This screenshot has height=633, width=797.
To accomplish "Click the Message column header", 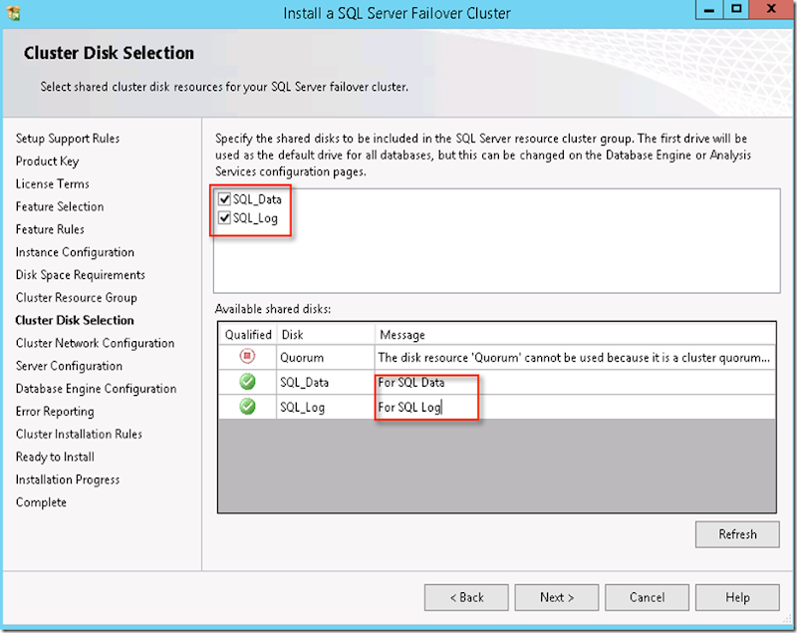I will [576, 335].
